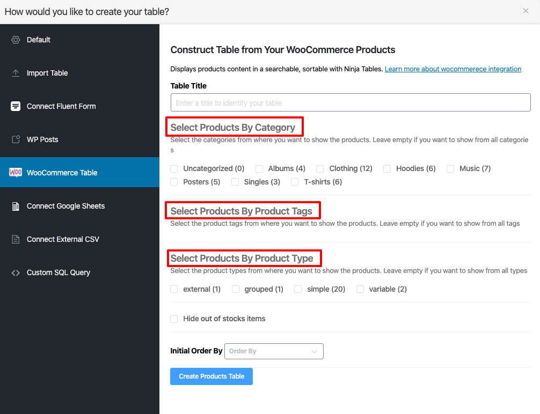Check the Albums (4) category checkbox
This screenshot has height=414, width=540.
[x=259, y=168]
